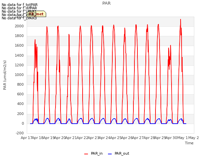This screenshot has height=160, width=214.
Task: Click the 1800 y-axis tick label
Action: 19,36
